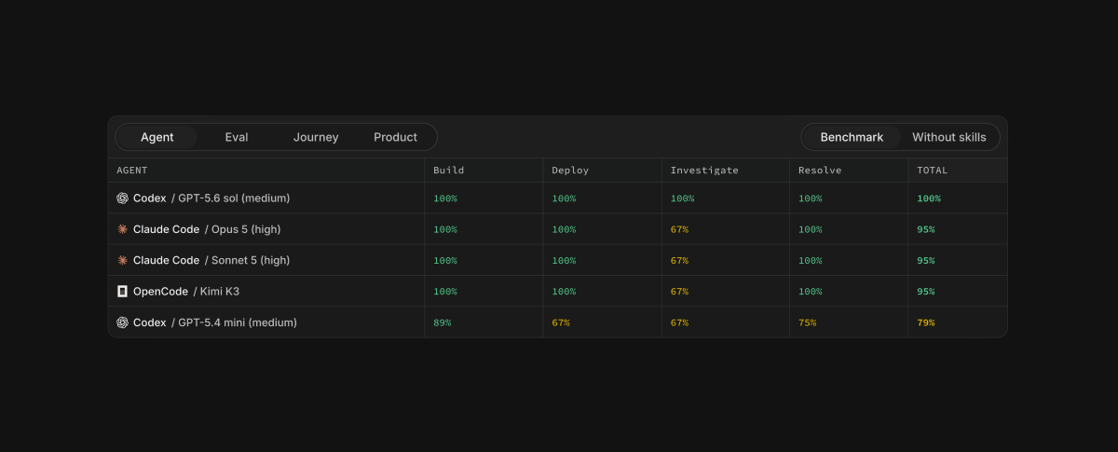
Task: Click the TOTAL column header
Action: click(x=933, y=171)
